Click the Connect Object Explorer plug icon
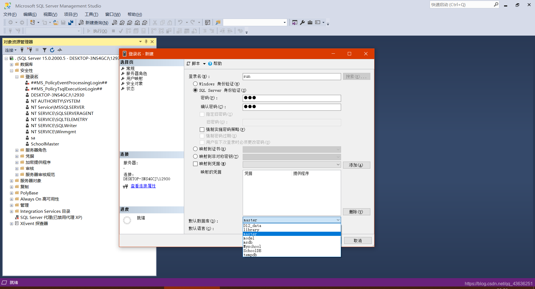535x289 pixels. (x=22, y=50)
